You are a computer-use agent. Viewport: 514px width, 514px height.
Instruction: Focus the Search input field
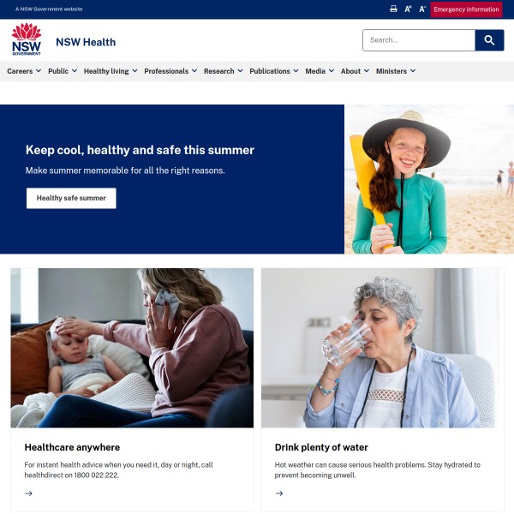[419, 40]
